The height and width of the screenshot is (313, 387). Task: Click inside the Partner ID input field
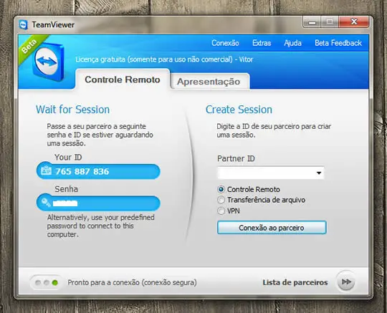pos(266,173)
